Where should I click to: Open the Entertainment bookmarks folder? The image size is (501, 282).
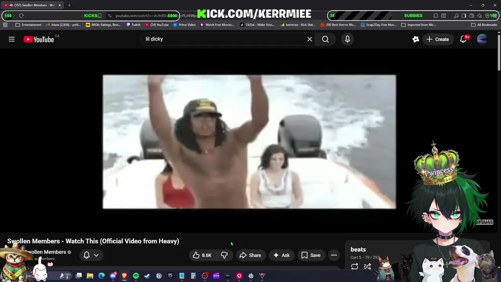[29, 25]
